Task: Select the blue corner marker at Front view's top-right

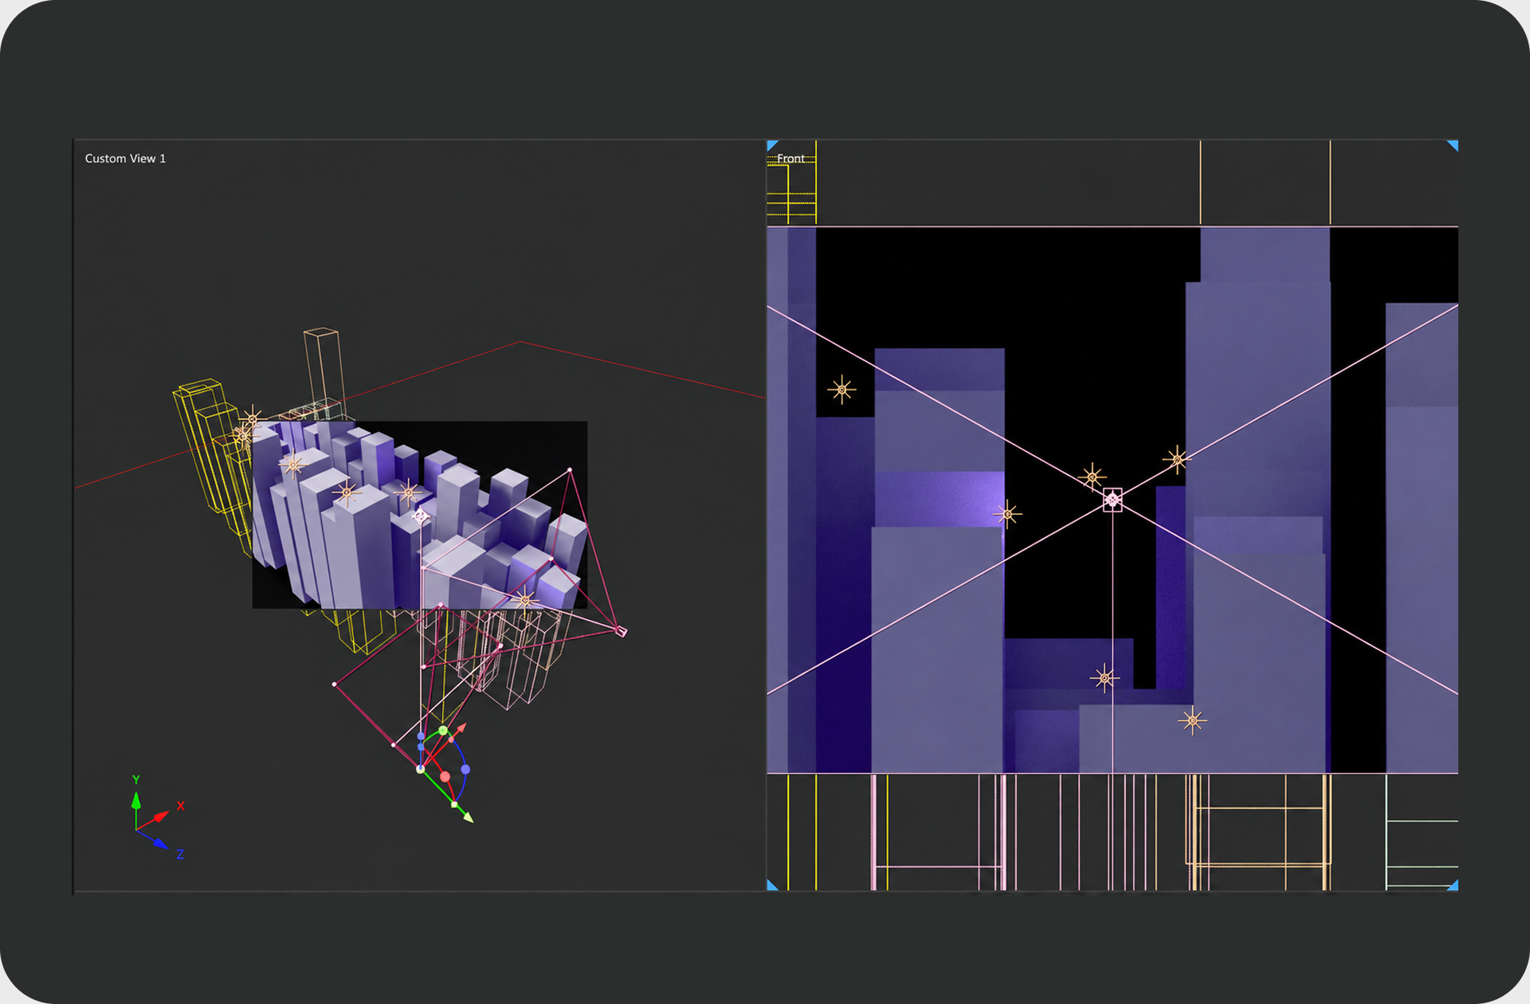Action: [x=1453, y=145]
